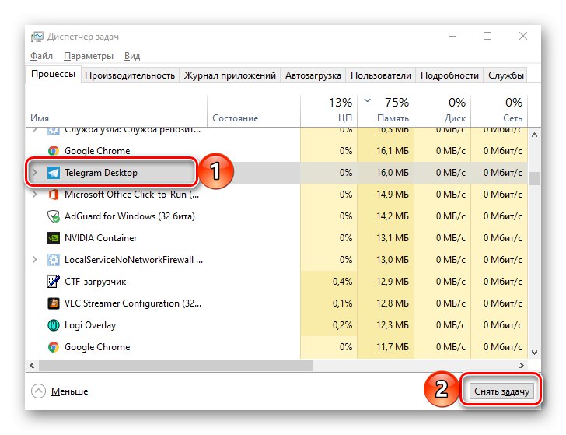This screenshot has height=435, width=566.
Task: Sort by the Сеть column header
Action: 499,111
